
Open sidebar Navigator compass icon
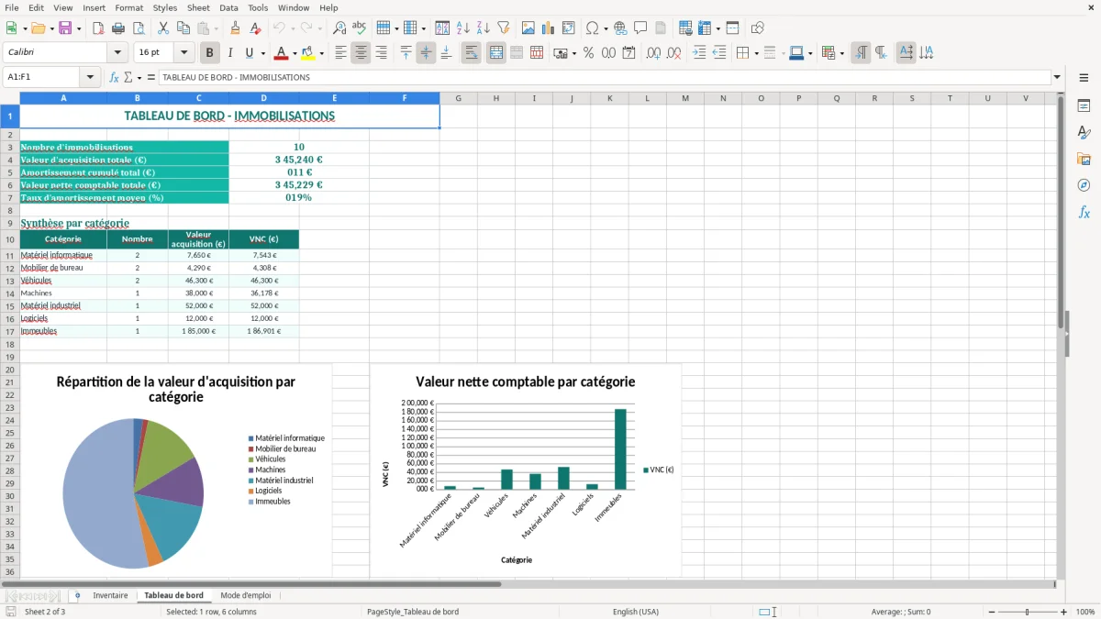click(1084, 185)
